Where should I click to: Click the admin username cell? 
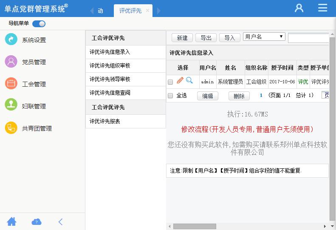click(x=207, y=82)
